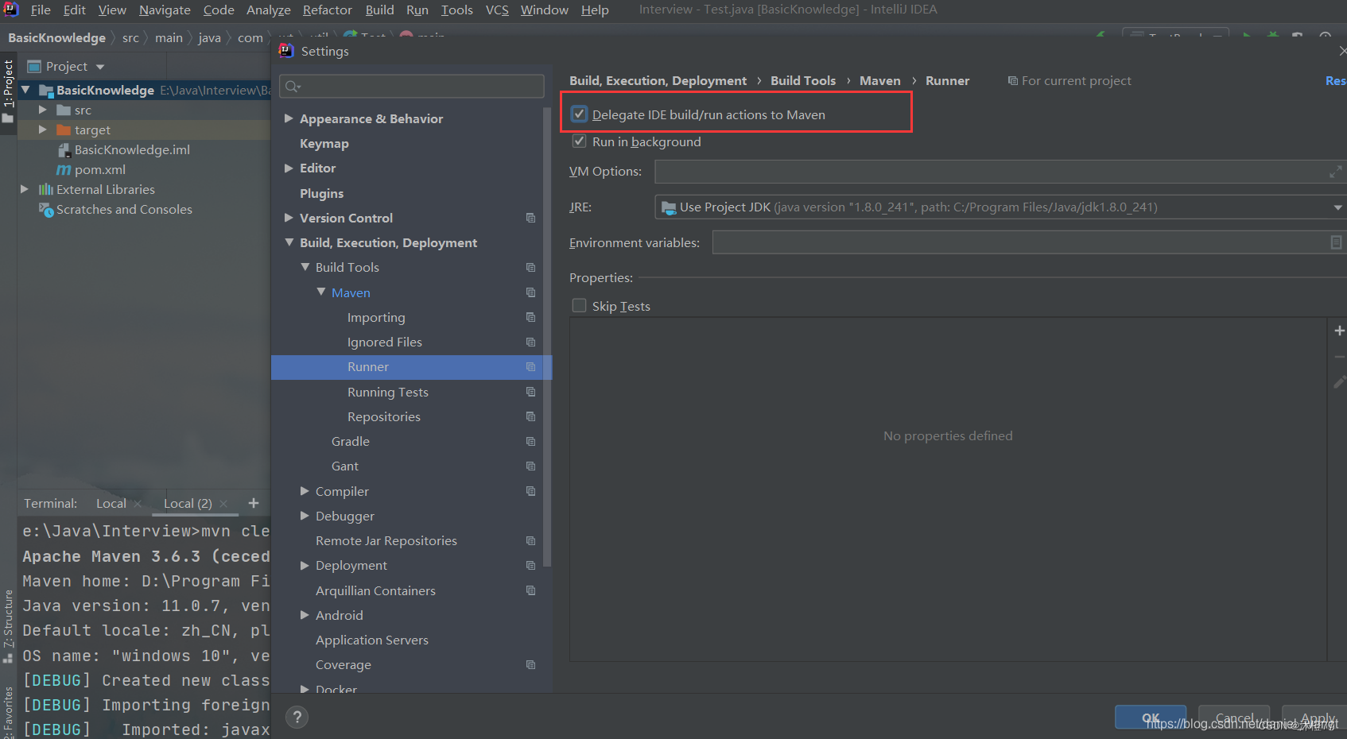Click Build Tools breadcrumb link
This screenshot has width=1347, height=739.
pyautogui.click(x=803, y=80)
